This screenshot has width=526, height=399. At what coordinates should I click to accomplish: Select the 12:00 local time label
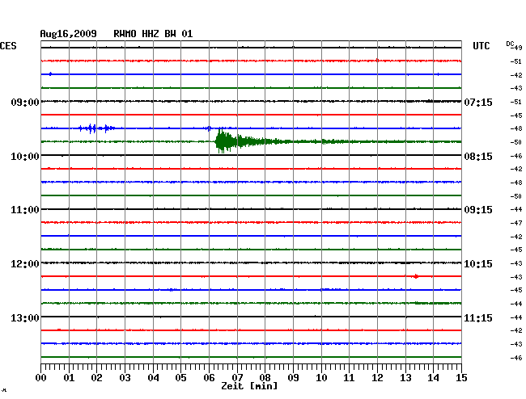pos(25,264)
